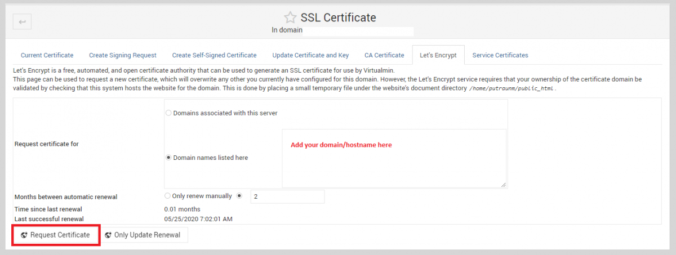Switch to Create Signing Request tab
The width and height of the screenshot is (676, 255).
[x=123, y=55]
